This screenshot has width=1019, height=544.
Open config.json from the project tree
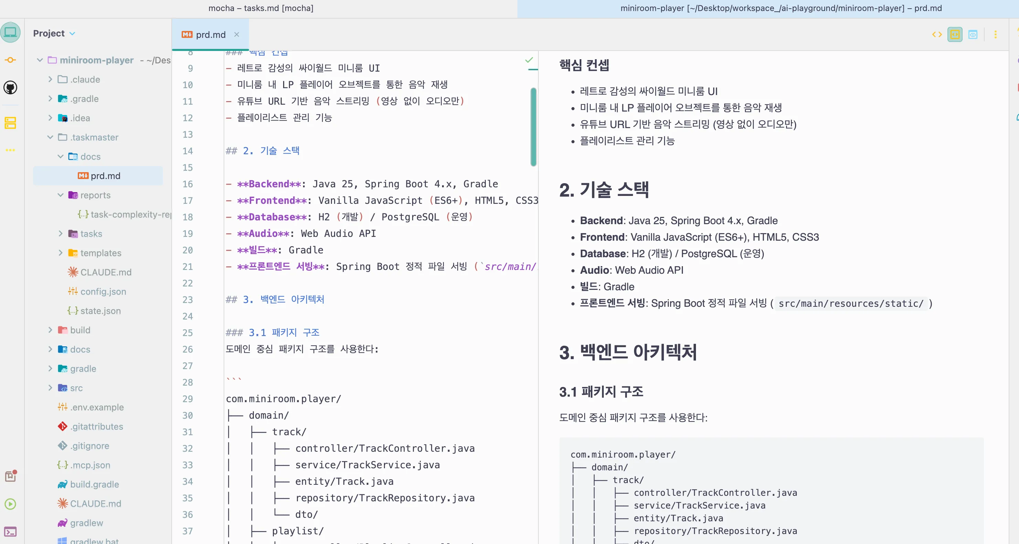103,291
